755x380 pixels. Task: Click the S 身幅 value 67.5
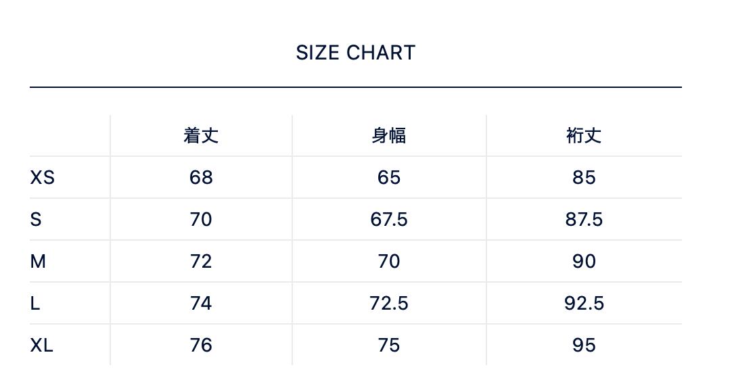point(389,220)
